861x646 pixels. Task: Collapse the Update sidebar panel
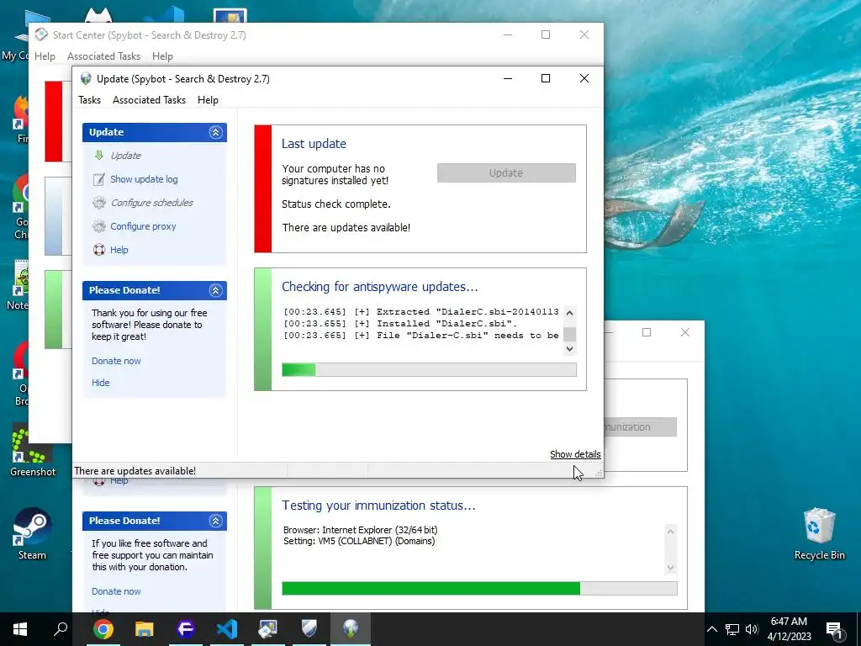[215, 132]
